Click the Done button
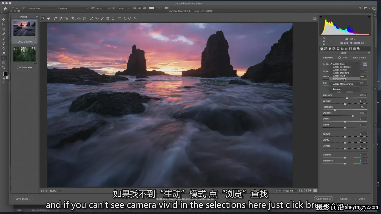The height and width of the screenshot is (214, 381). 362,199
